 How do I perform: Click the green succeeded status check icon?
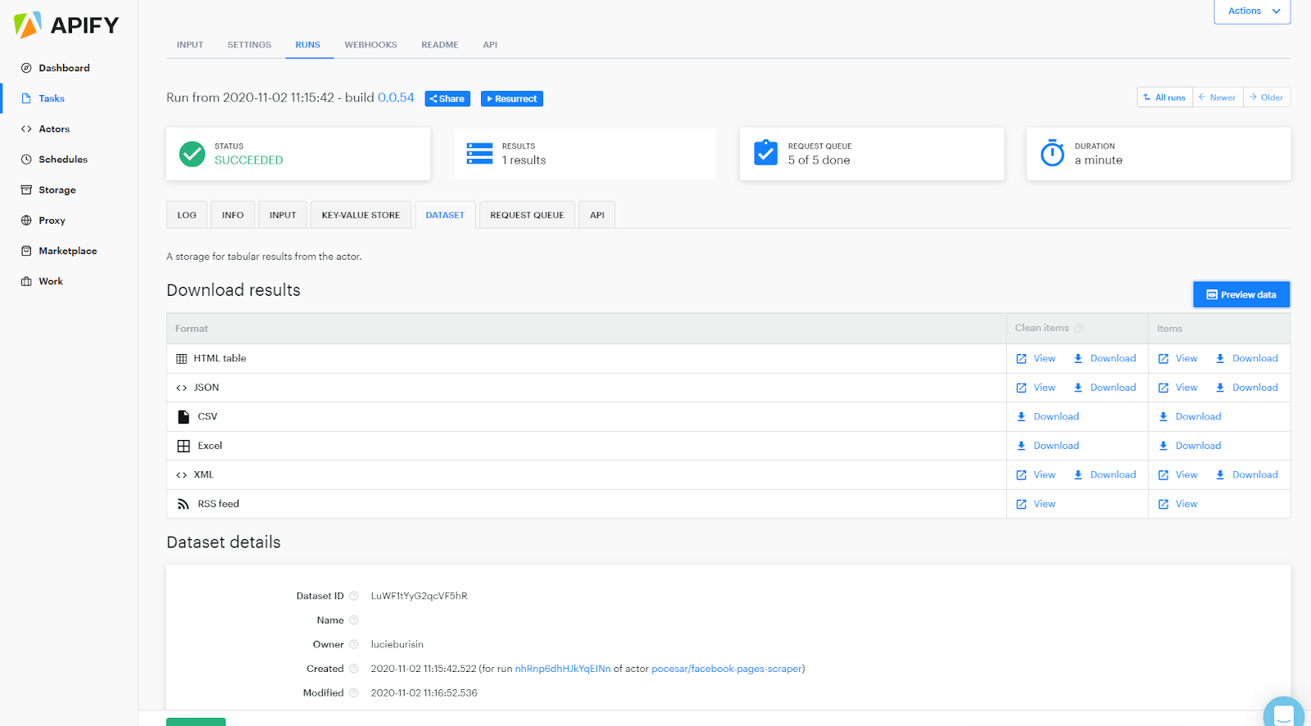tap(192, 154)
